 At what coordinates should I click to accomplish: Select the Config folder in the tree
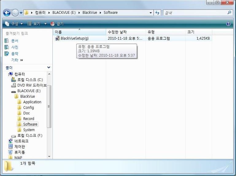(x=29, y=108)
